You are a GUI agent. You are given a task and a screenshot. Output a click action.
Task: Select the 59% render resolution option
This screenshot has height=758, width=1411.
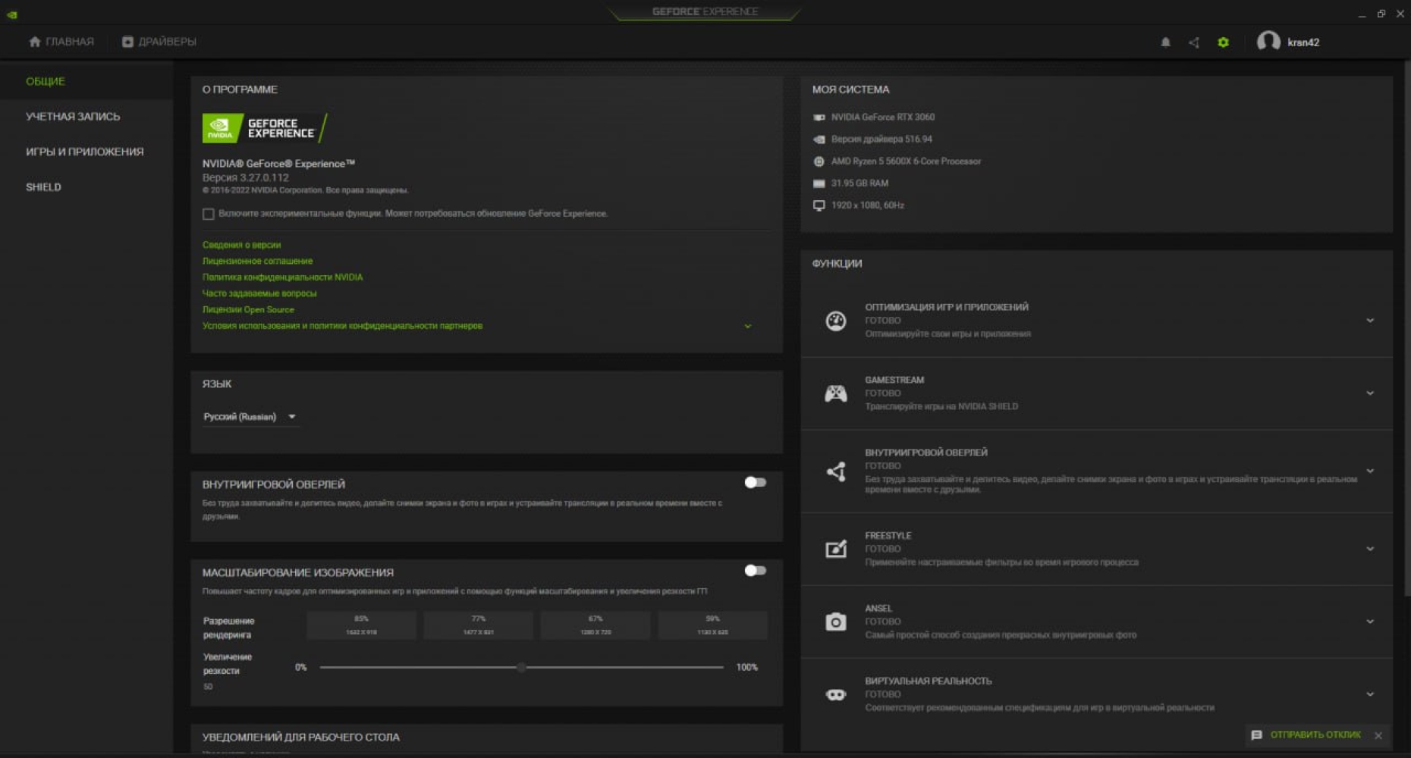click(x=712, y=625)
